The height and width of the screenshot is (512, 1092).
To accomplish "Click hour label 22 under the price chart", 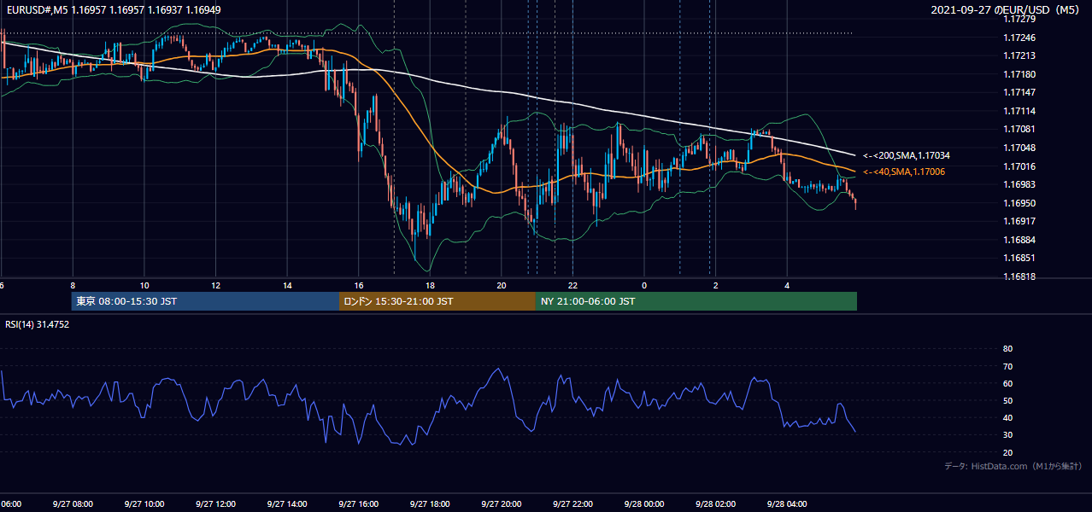I will point(572,285).
